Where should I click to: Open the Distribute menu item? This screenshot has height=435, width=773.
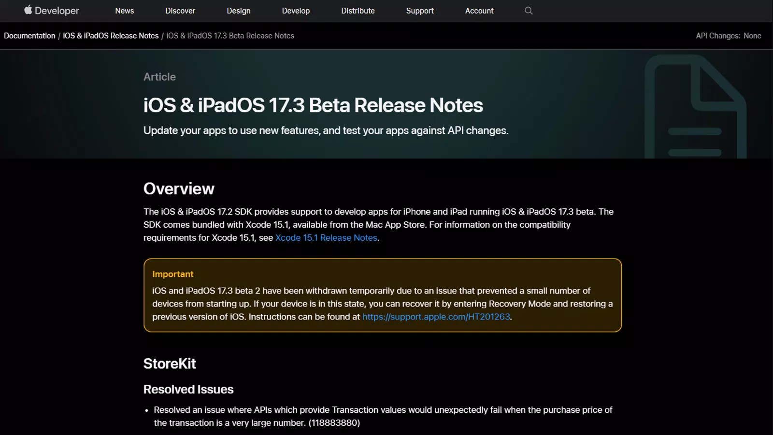click(x=358, y=11)
